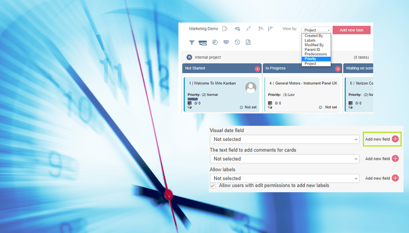The height and width of the screenshot is (233, 409).
Task: Open the history clock icon
Action: coord(237,42)
